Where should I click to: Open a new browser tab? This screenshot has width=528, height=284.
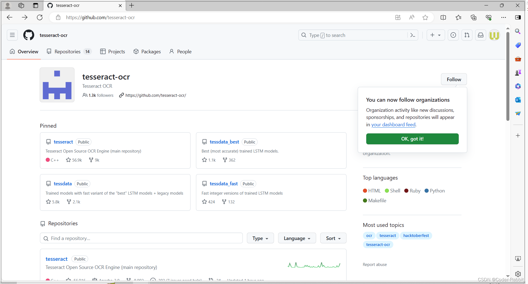pos(132,5)
